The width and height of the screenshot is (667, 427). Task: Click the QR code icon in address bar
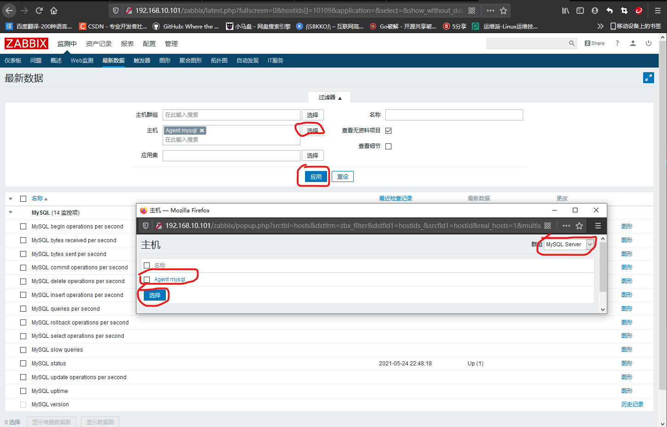tap(472, 10)
